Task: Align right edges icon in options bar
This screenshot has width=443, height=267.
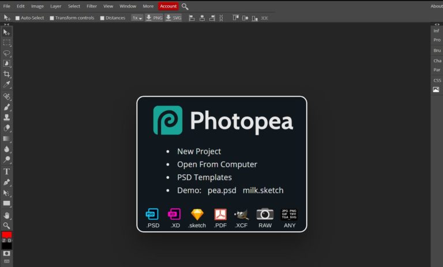Action: (212, 18)
